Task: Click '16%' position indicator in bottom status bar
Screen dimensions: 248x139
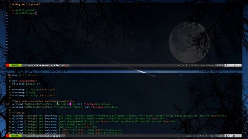Action: coord(220,136)
